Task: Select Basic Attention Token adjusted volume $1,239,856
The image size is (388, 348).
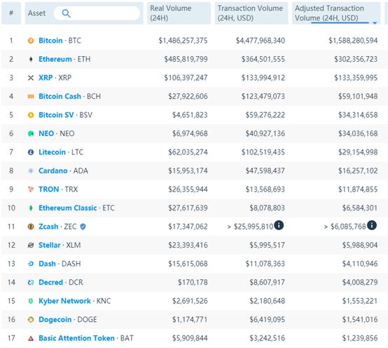Action: (360, 338)
